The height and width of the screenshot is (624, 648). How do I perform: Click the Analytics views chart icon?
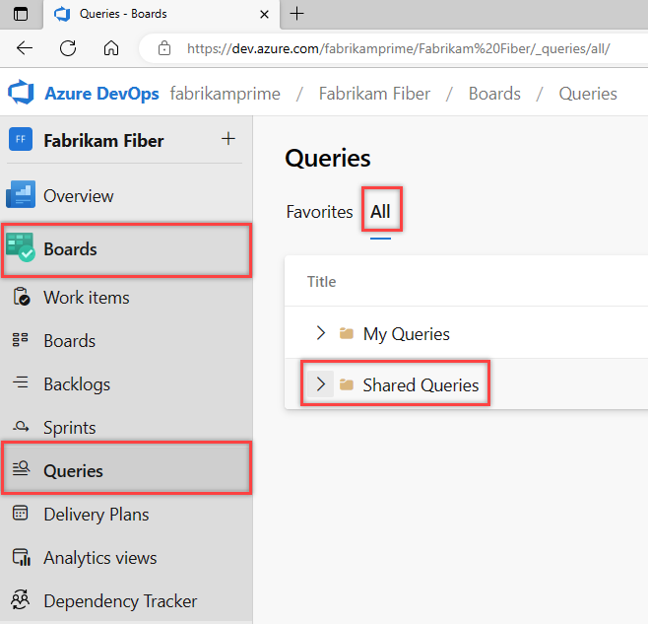click(x=21, y=557)
